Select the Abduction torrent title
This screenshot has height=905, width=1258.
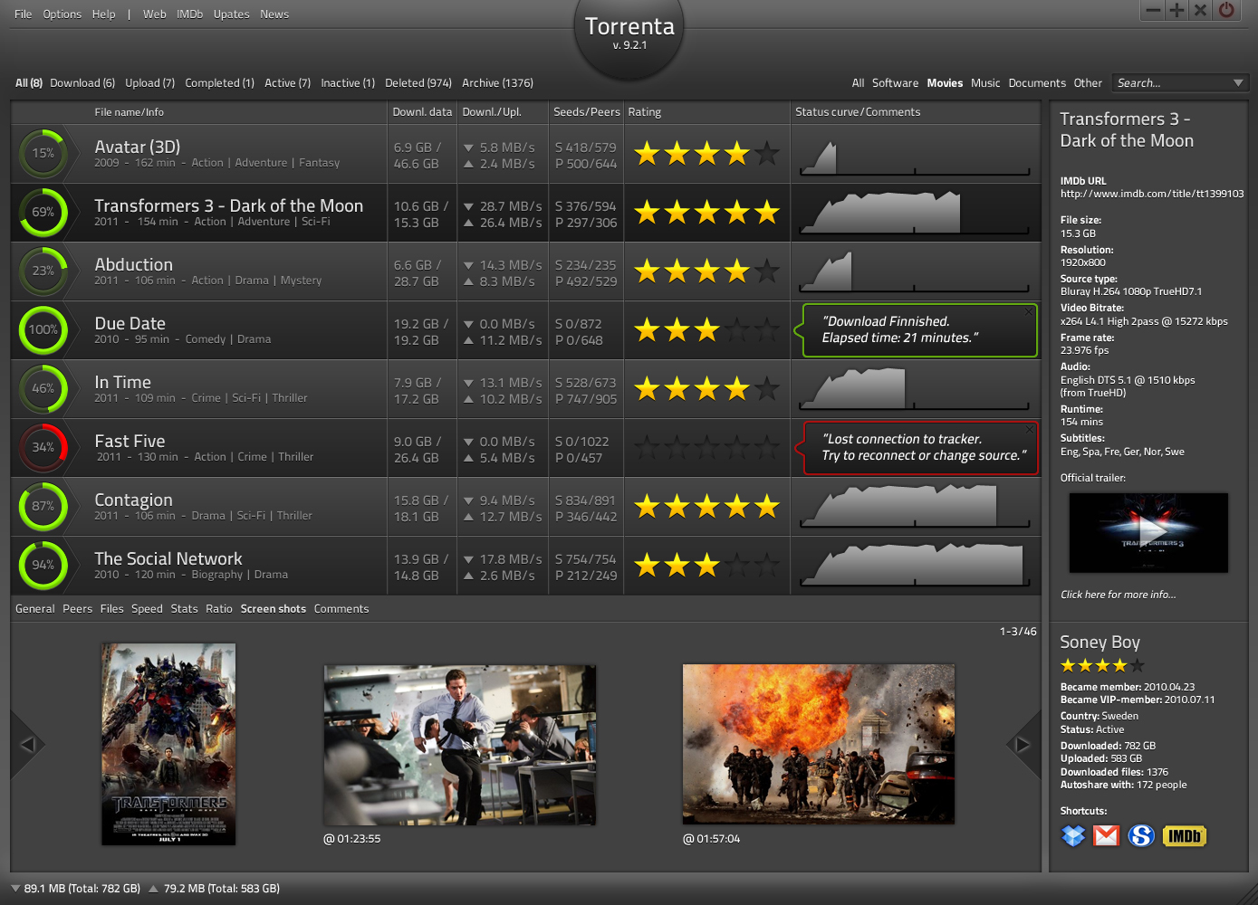point(134,264)
